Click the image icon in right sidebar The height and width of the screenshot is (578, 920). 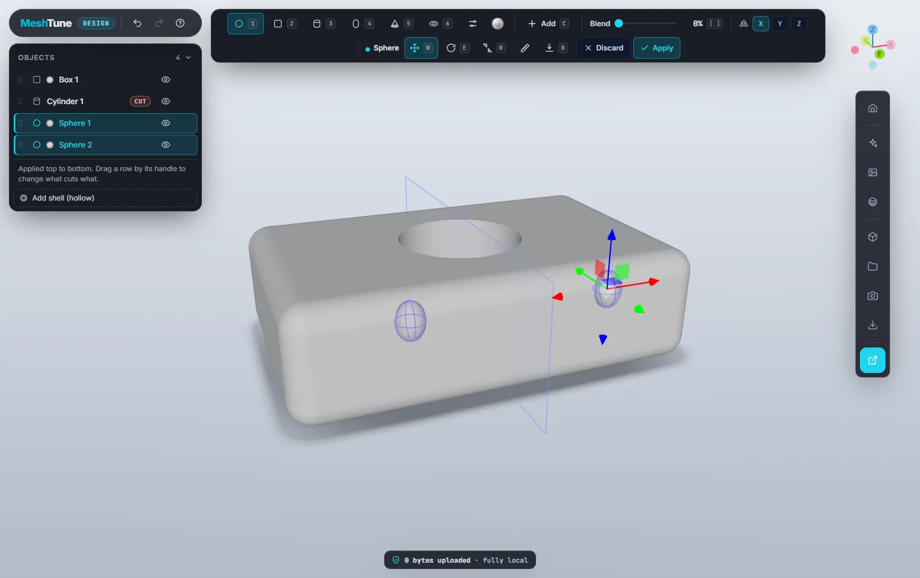[x=873, y=172]
